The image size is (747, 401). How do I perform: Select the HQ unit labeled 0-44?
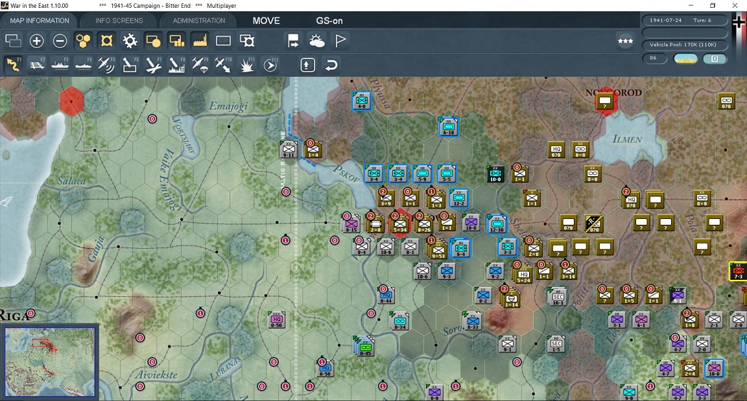pyautogui.click(x=386, y=295)
